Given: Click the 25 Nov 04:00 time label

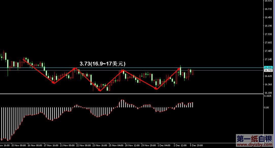Looking at the screenshot, I should [116, 145].
